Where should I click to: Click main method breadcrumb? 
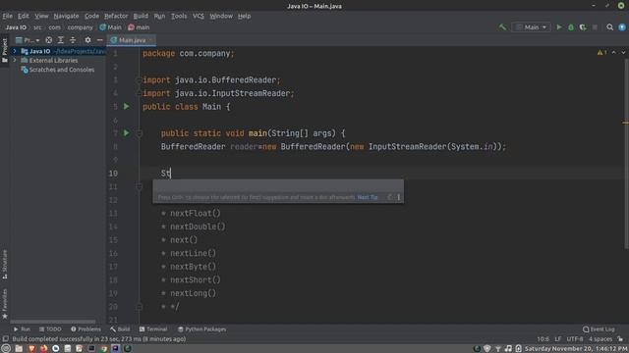tap(139, 27)
